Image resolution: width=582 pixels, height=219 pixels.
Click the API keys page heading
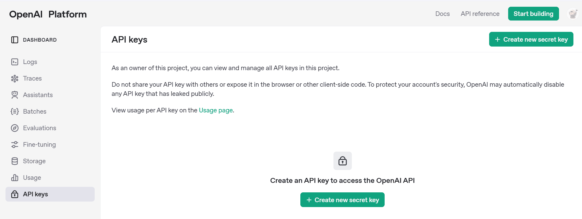(129, 40)
